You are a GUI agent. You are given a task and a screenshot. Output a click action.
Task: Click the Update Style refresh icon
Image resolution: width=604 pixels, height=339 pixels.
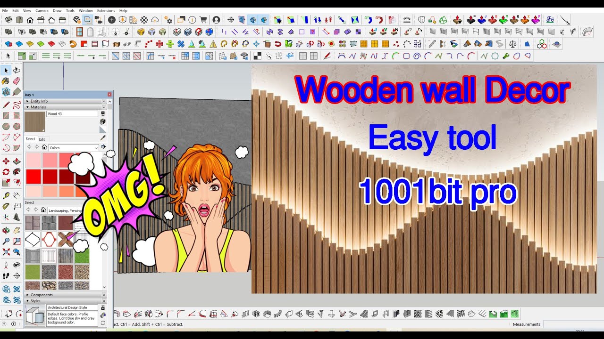103,323
